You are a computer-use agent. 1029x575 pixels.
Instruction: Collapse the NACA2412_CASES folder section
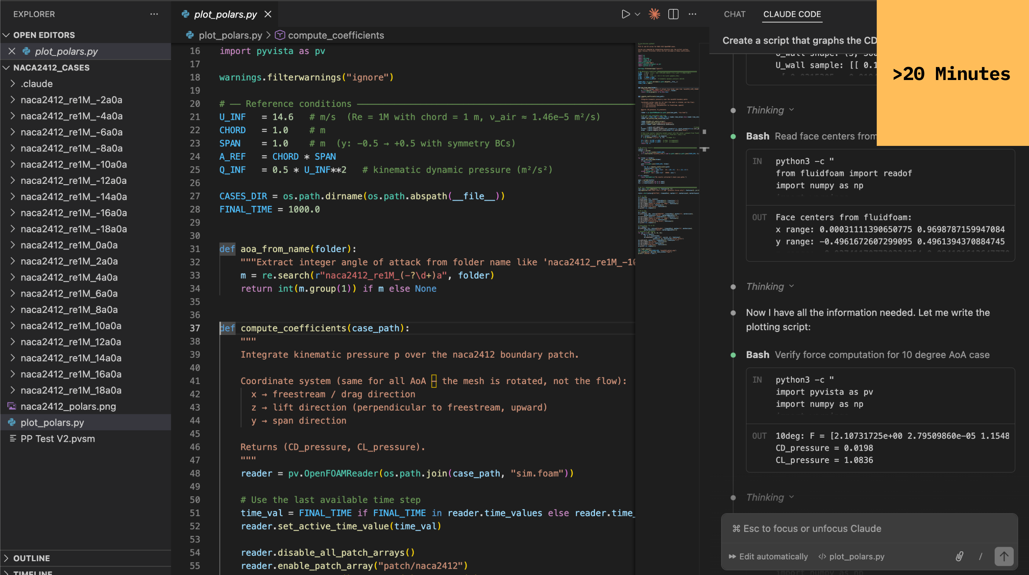tap(51, 67)
